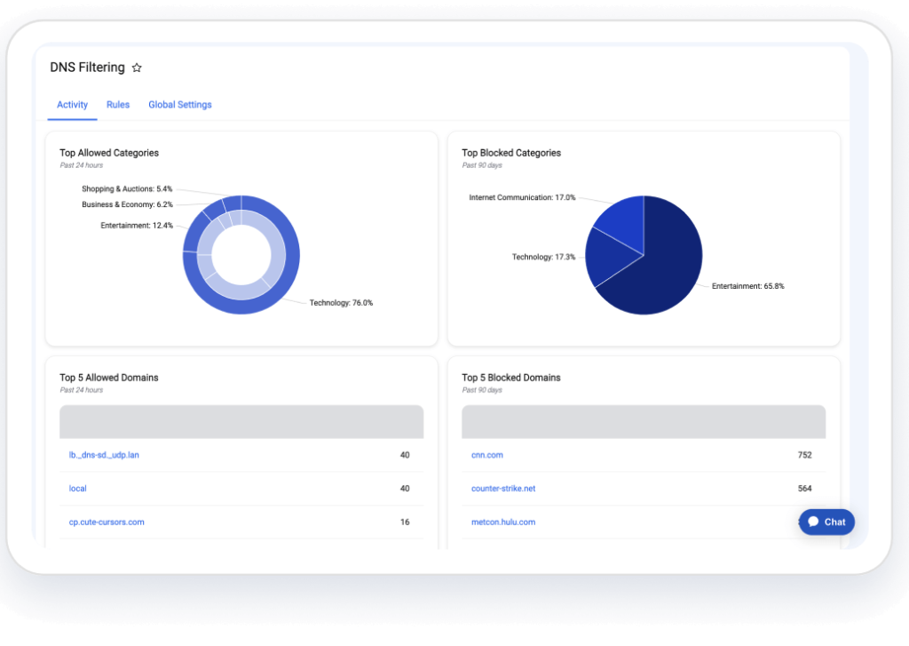Viewport: 909px width, 646px height.
Task: Open the Rules tab
Action: pos(118,105)
